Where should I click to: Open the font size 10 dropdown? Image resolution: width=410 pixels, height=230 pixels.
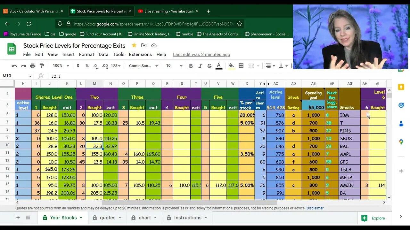[174, 66]
